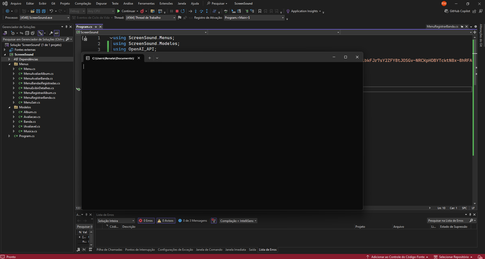
Task: Toggle the error list filter funnel icon
Action: pyautogui.click(x=214, y=221)
